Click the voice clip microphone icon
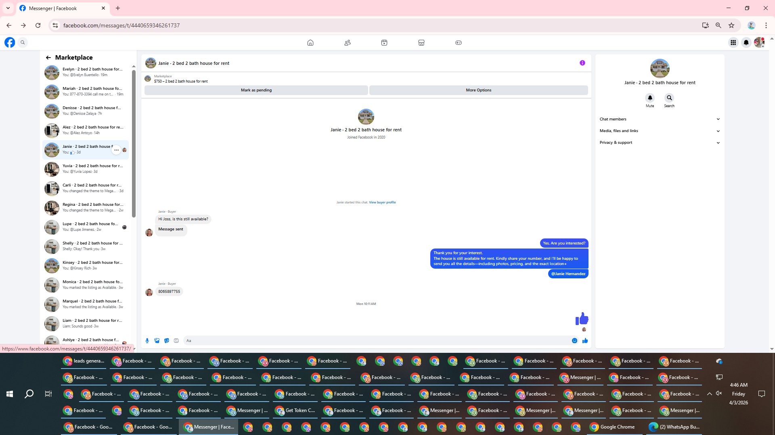 point(147,341)
